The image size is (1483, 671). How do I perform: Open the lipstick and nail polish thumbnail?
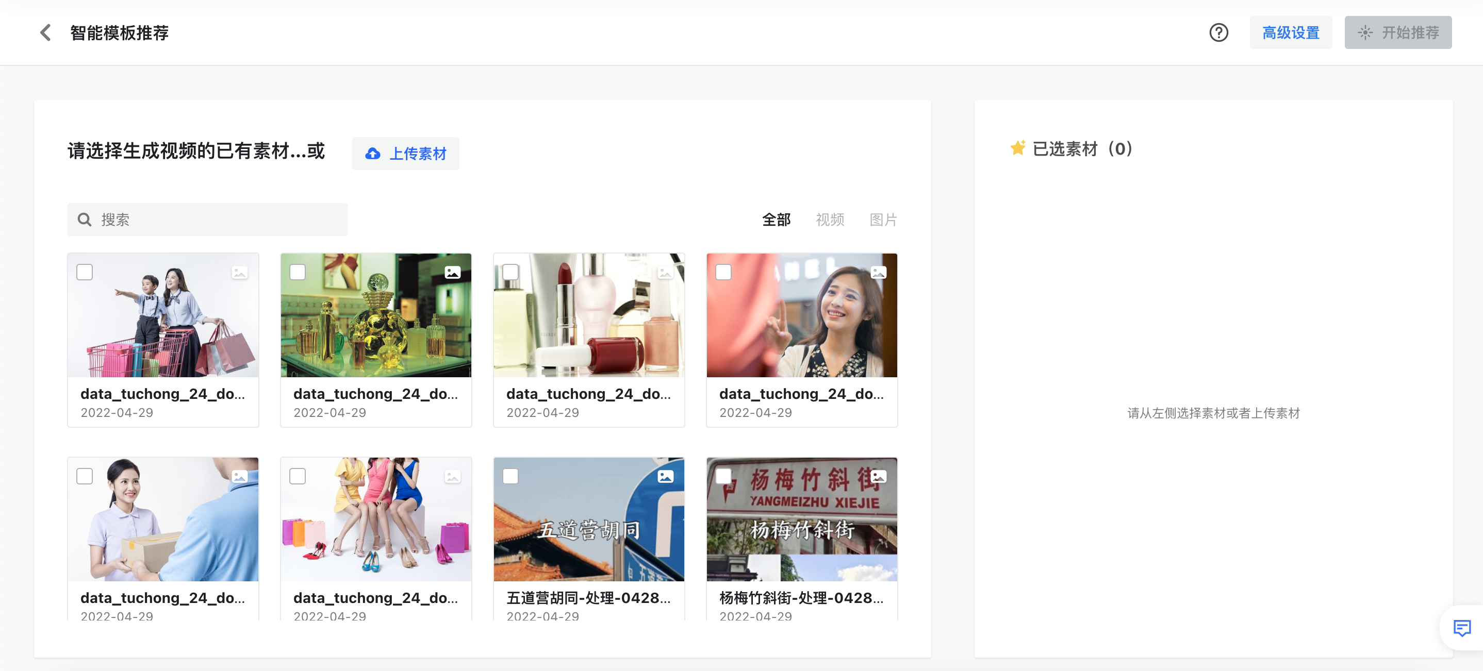(x=589, y=315)
